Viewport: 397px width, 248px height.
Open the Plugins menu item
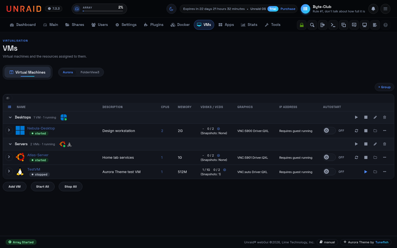pyautogui.click(x=154, y=25)
